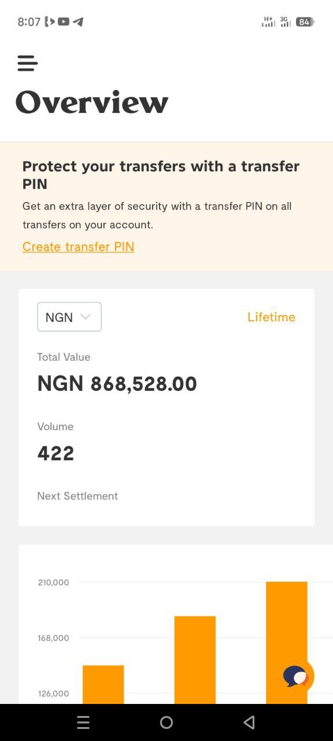333x741 pixels.
Task: Tap the 3G network signal icon
Action: 286,21
